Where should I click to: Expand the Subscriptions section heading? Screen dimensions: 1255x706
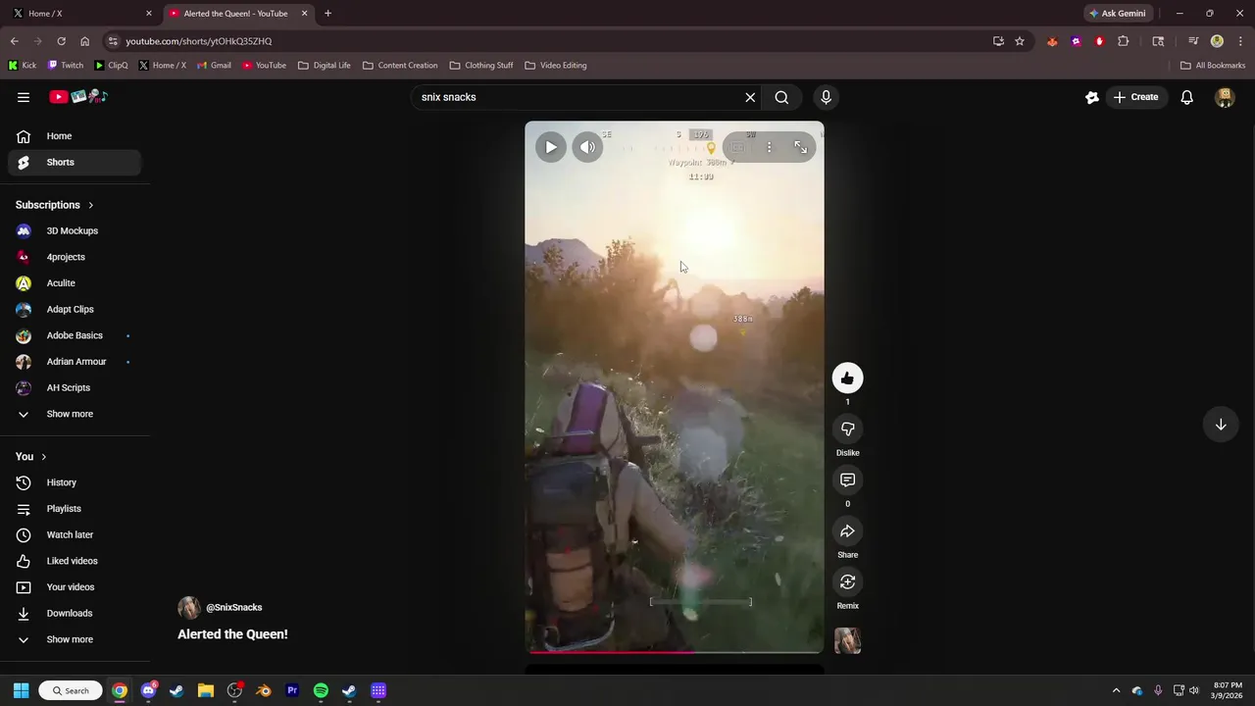[55, 205]
